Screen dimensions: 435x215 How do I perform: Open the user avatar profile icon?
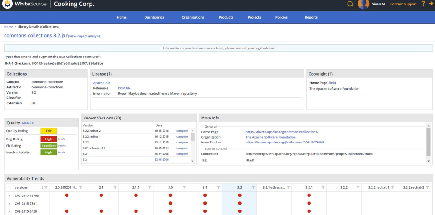363,4
